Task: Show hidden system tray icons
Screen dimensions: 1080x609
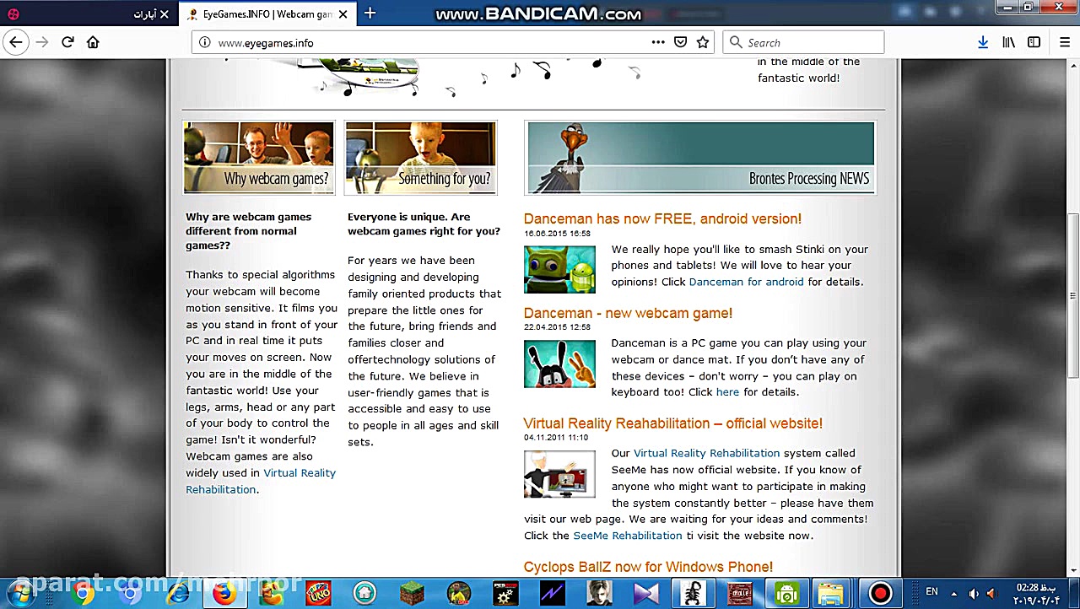Action: [954, 593]
